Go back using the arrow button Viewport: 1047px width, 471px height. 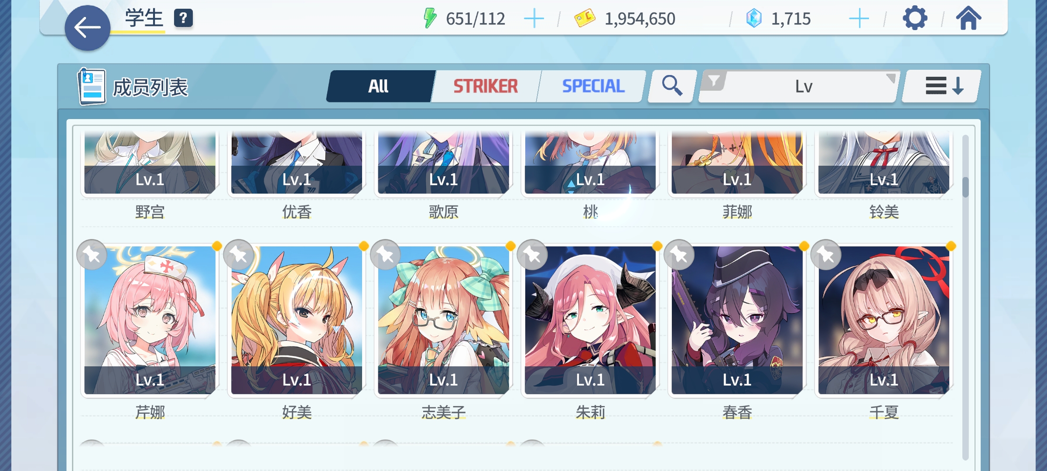click(87, 28)
